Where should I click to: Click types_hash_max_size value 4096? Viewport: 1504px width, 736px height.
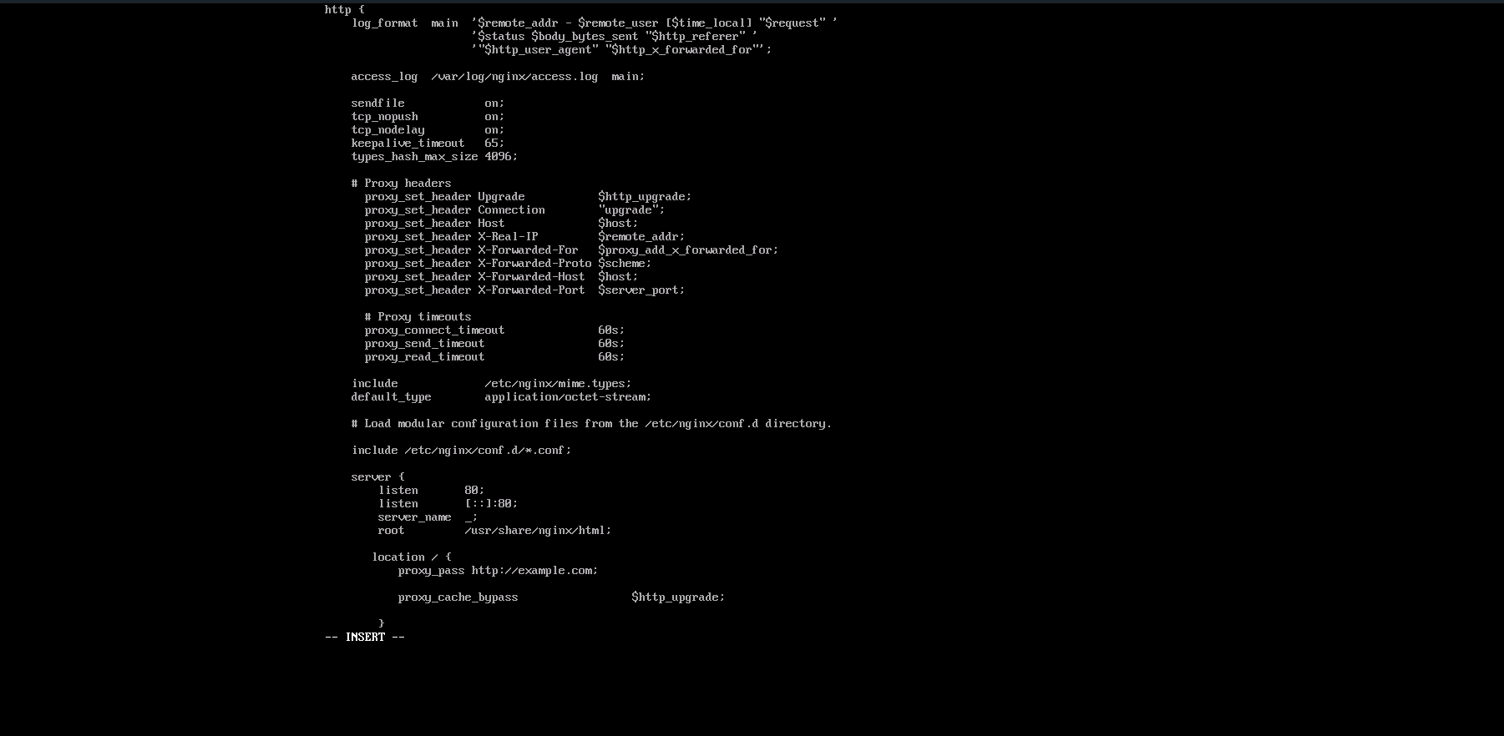[501, 157]
